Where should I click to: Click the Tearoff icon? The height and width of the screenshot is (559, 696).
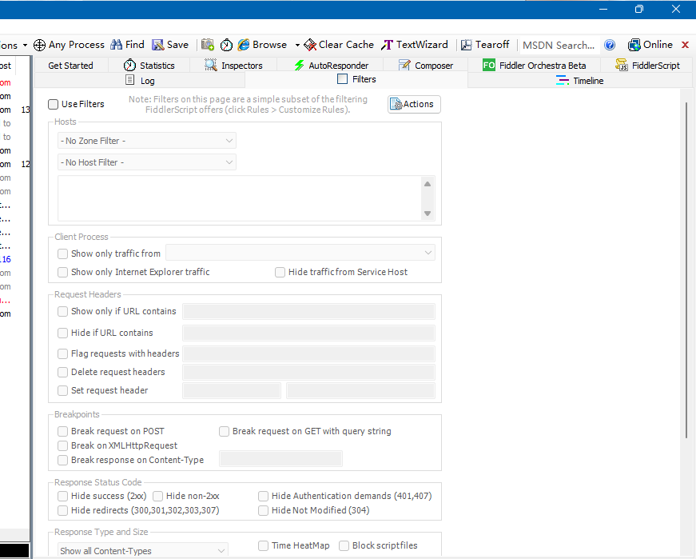(x=466, y=45)
